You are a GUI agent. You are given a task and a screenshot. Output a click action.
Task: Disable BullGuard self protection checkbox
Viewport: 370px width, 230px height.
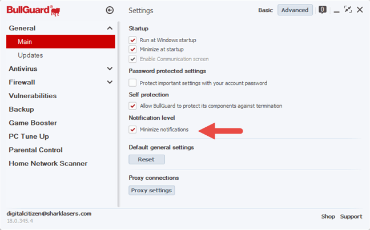coord(133,106)
